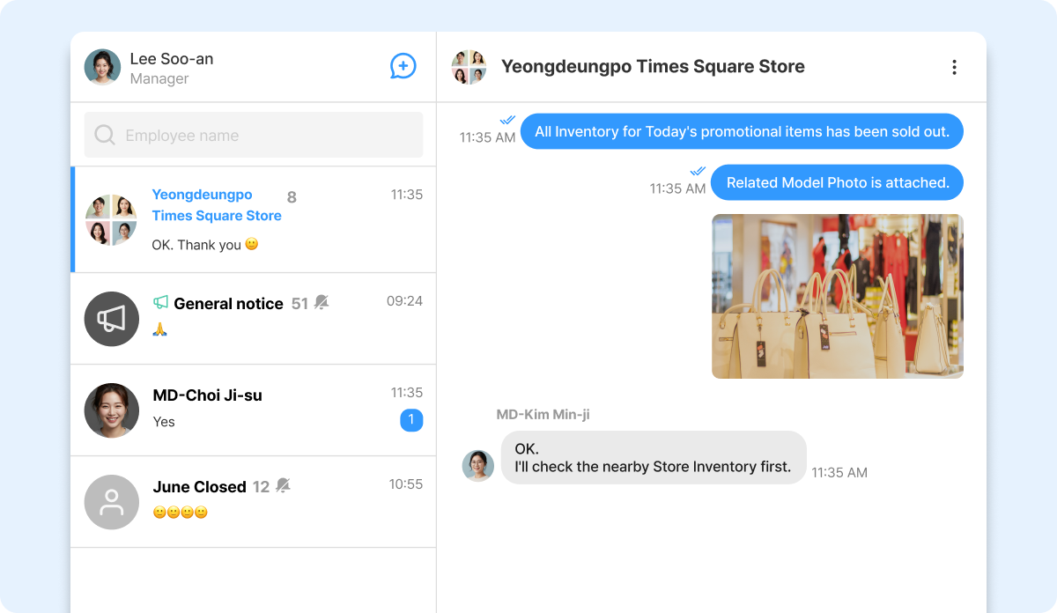Click the General notice megaphone avatar
Screen dimensions: 1057x613
(112, 319)
